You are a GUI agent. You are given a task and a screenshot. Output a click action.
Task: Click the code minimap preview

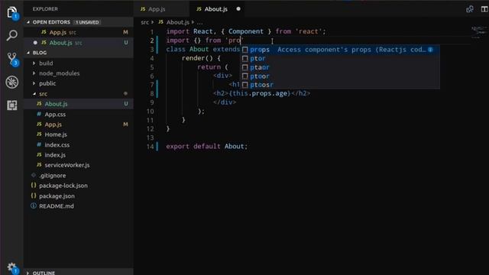coord(479,32)
